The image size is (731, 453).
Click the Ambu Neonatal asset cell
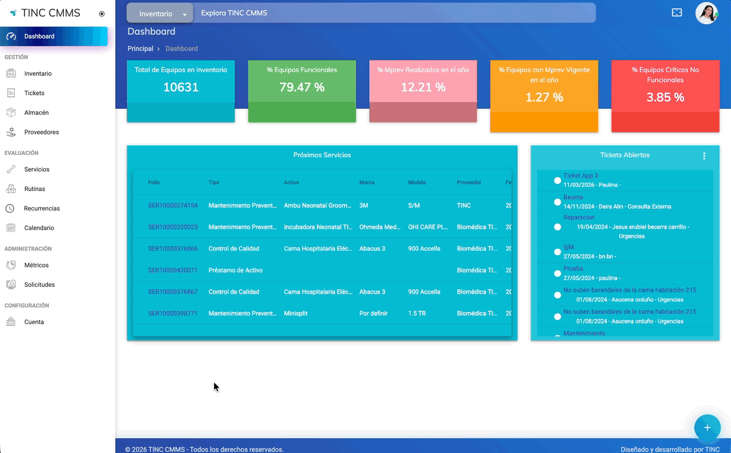(318, 206)
